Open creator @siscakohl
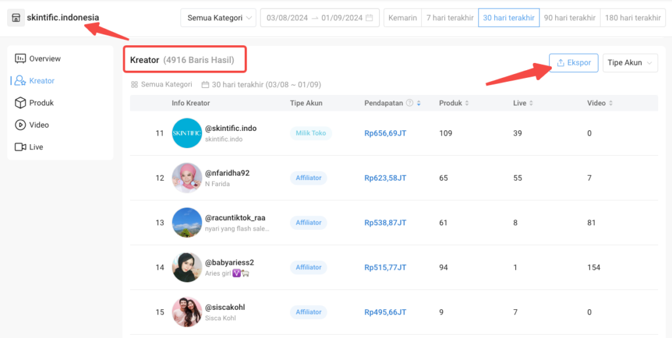 click(225, 307)
